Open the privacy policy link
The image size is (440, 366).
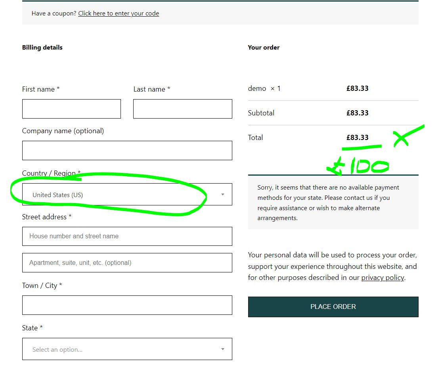click(x=383, y=278)
